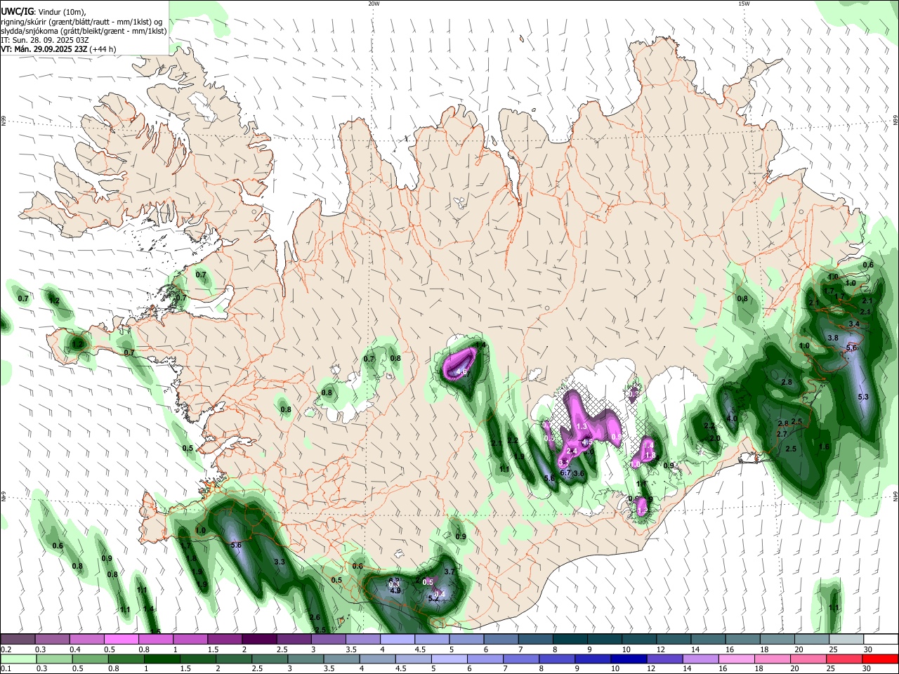Click the 3.6 precipitation value next to 6.7
Image resolution: width=899 pixels, height=674 pixels.
coord(579,474)
